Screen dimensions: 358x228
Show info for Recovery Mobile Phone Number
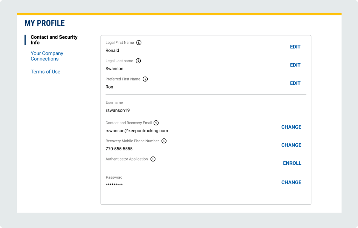point(164,141)
